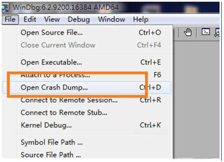The image size is (224, 162).
Task: Open the File menu
Action: [x=10, y=19]
